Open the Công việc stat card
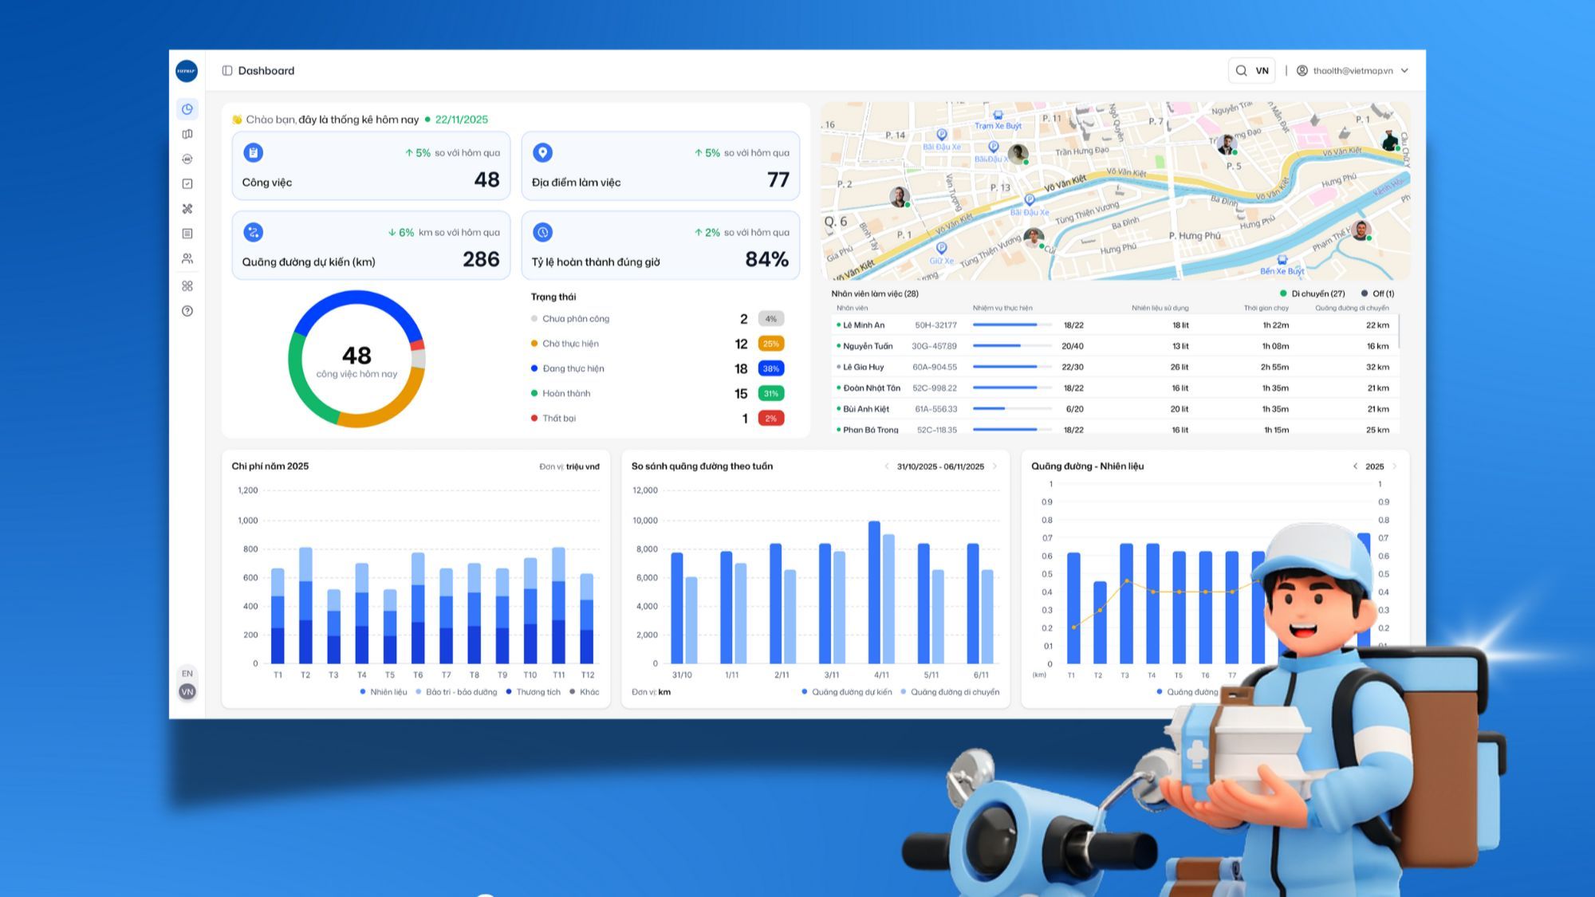1595x897 pixels. click(371, 166)
